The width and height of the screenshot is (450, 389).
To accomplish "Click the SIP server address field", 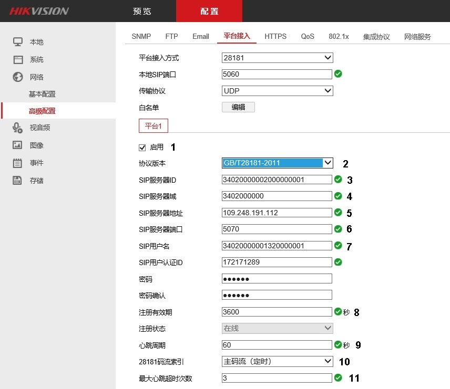I will point(277,213).
